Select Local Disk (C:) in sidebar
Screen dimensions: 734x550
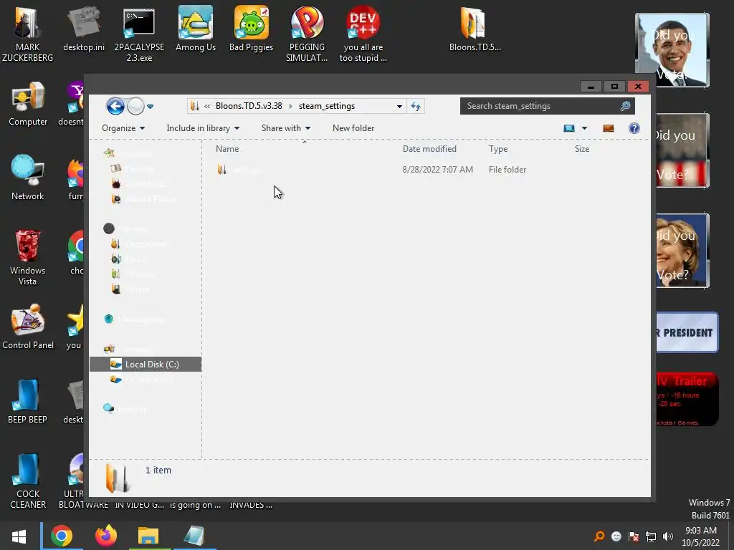pyautogui.click(x=146, y=365)
